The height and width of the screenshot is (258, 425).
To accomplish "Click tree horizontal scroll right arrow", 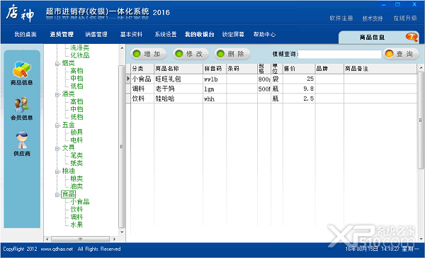I will (x=114, y=239).
